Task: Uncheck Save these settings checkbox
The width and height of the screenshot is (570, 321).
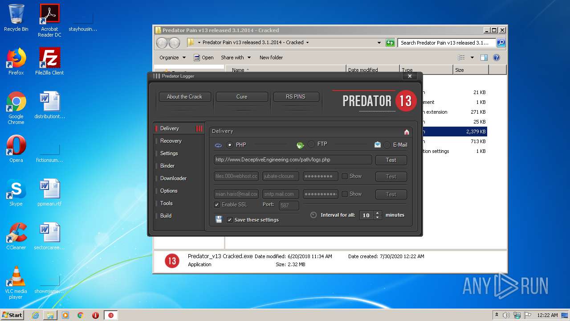Action: pos(229,220)
